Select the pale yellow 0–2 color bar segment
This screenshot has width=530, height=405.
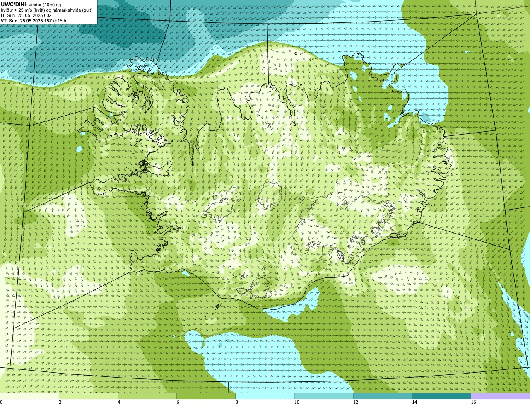point(29,396)
